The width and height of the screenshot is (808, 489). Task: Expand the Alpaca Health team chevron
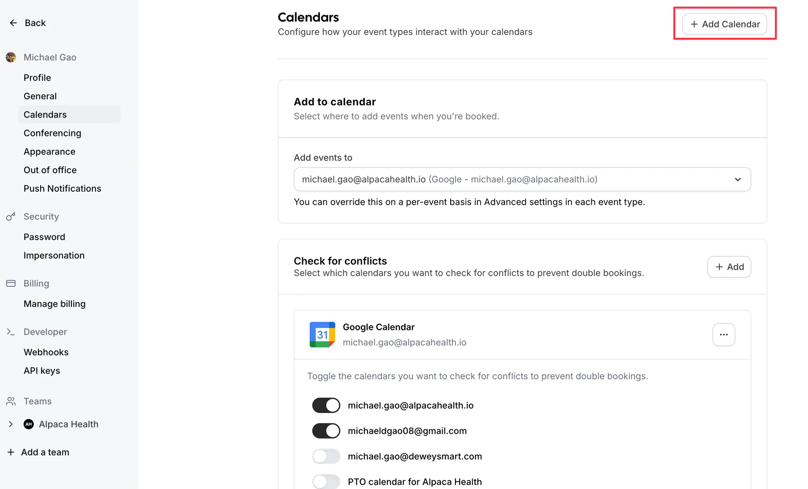[11, 424]
